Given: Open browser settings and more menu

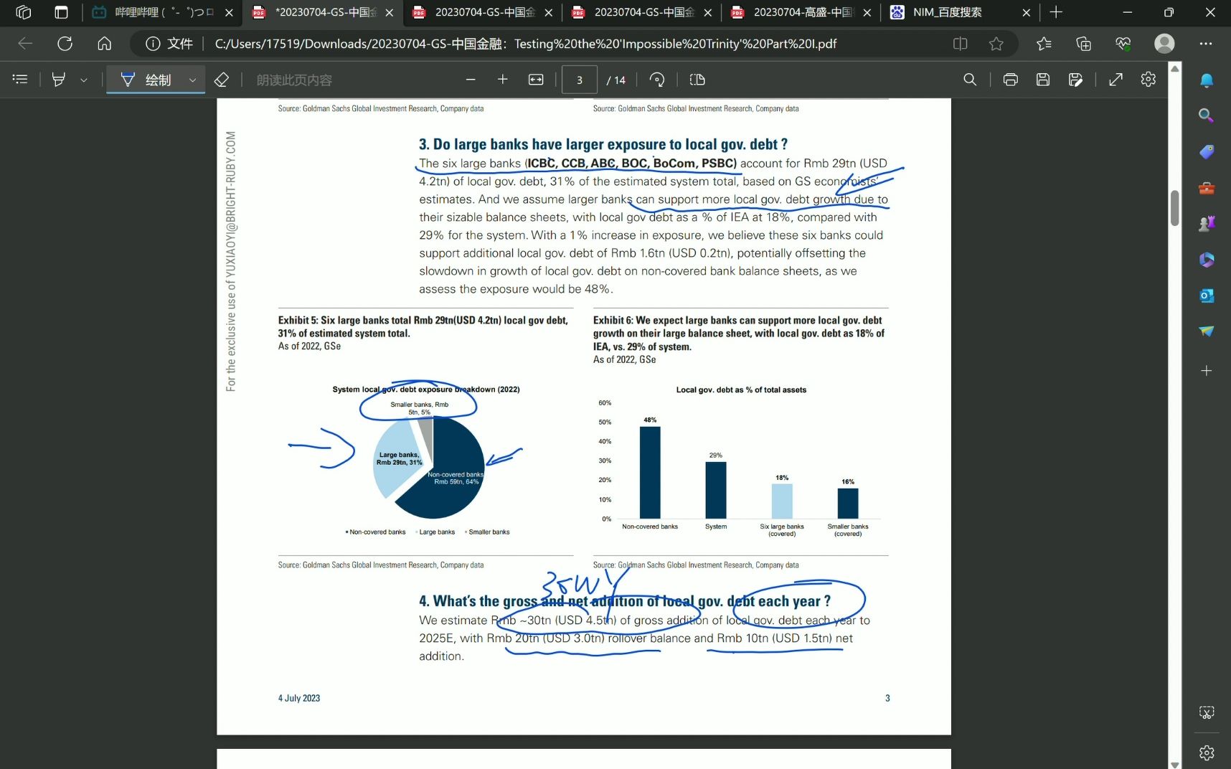Looking at the screenshot, I should [1206, 44].
